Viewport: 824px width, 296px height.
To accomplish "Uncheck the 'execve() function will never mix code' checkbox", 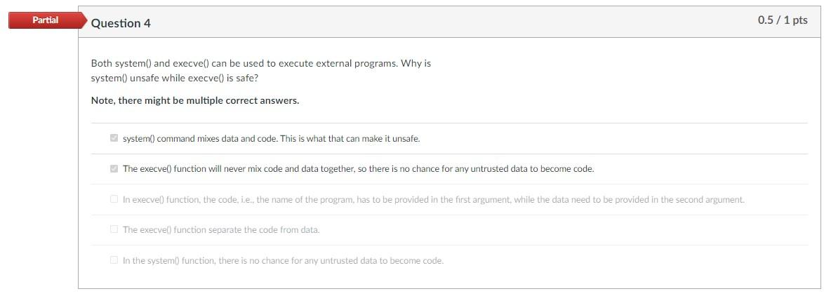I will tap(114, 169).
